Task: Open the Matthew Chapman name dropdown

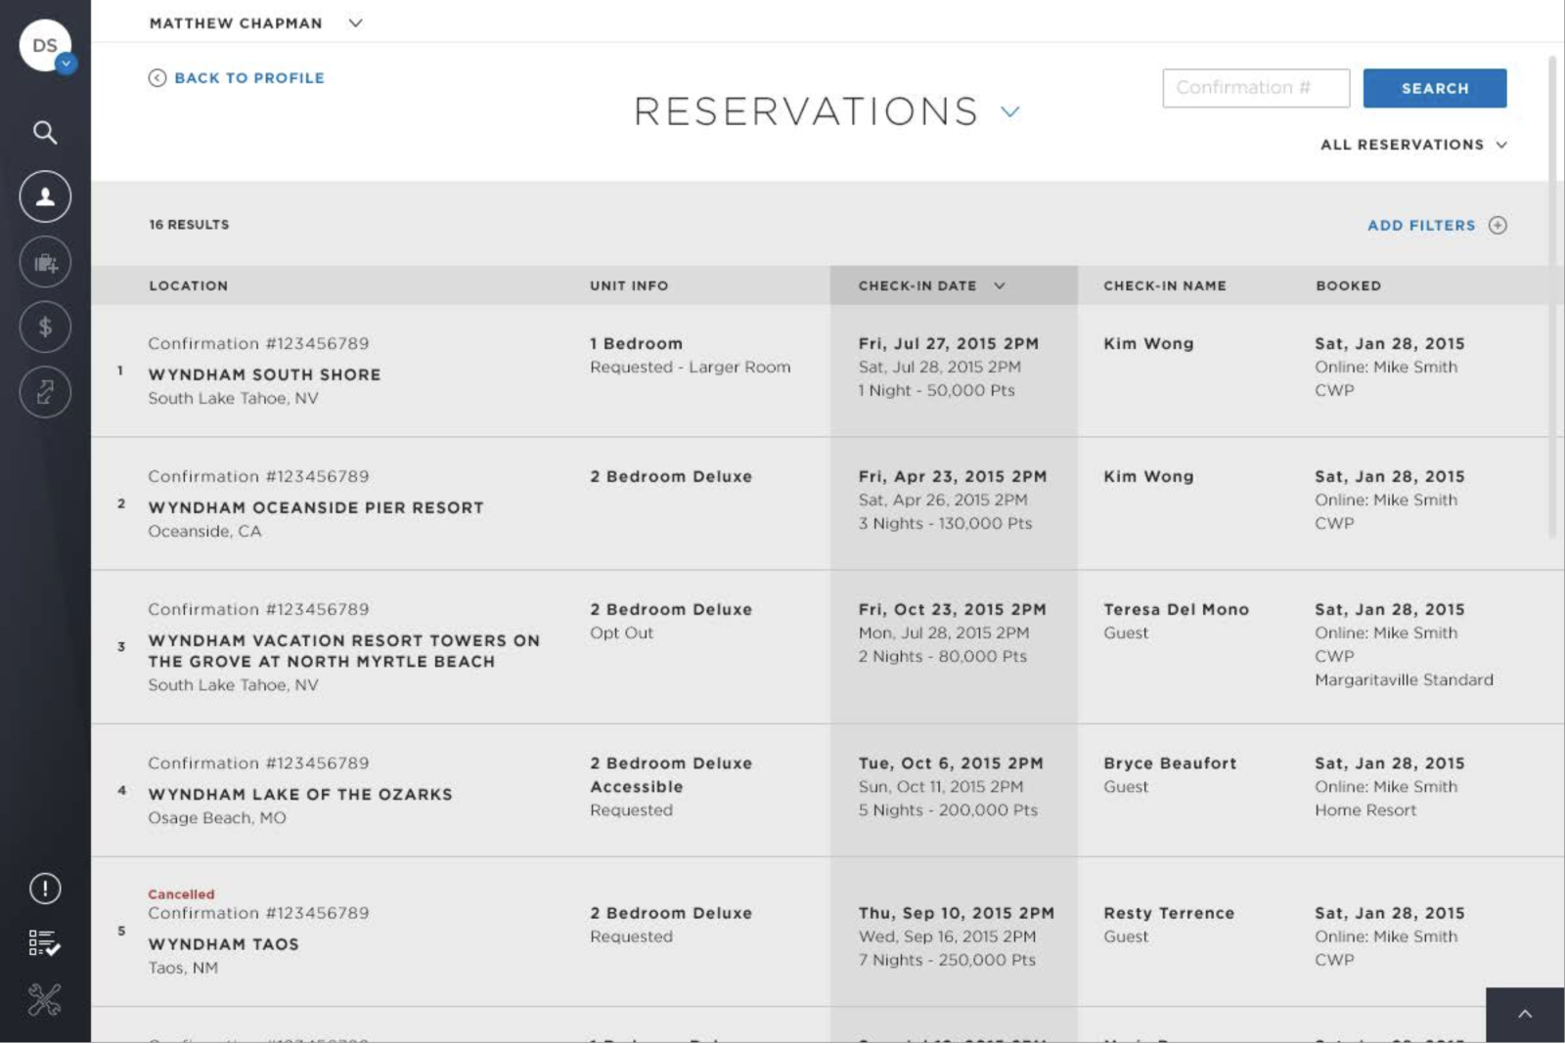Action: [x=354, y=22]
